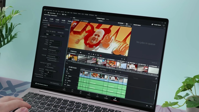Toggle the Export Video checkbox
The width and height of the screenshot is (199, 112).
(41, 36)
